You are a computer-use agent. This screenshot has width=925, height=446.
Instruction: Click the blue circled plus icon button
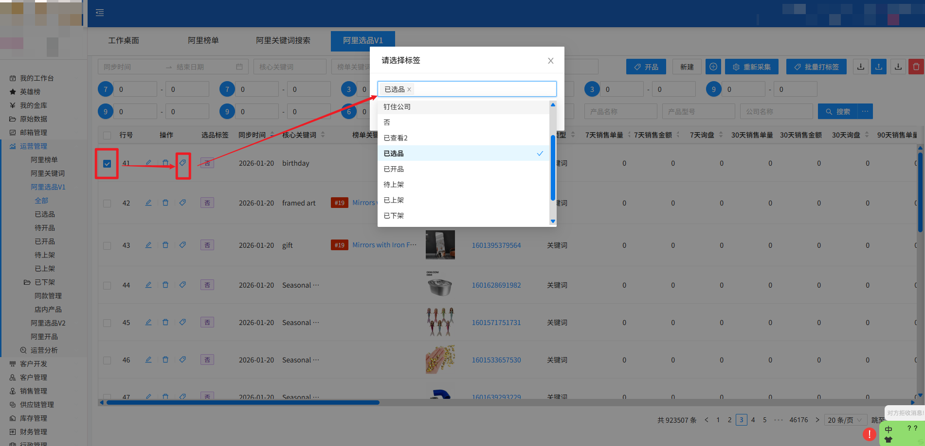713,67
